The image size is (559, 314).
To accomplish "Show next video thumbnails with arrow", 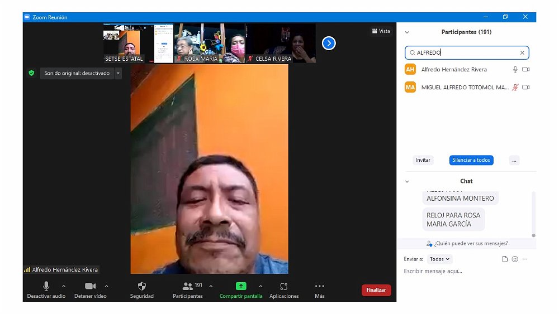I will pyautogui.click(x=329, y=43).
